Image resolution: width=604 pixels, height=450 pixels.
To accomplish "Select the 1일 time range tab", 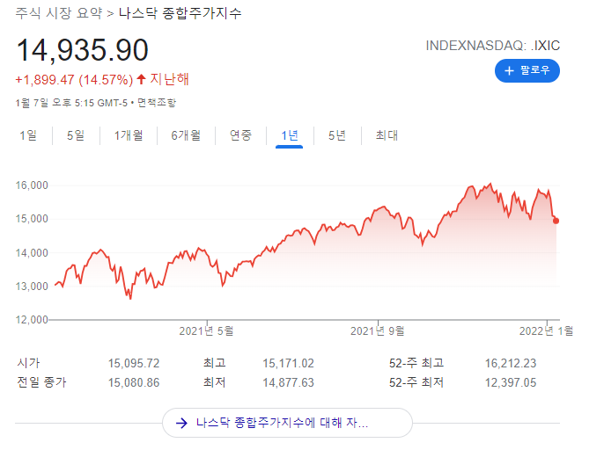I will 28,135.
